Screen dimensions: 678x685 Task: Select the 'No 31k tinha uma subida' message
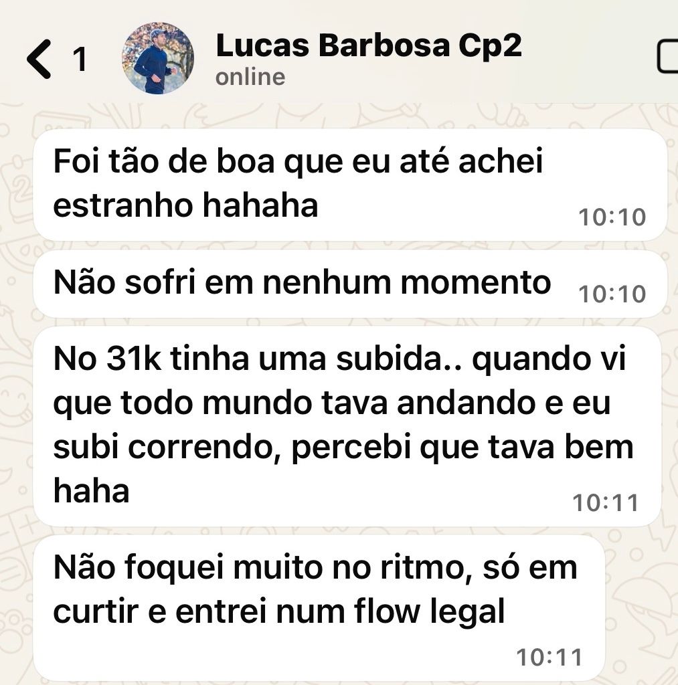347,426
